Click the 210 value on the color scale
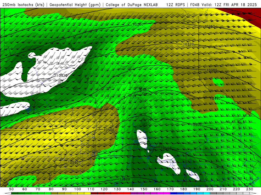Screen dimensions: 261x195 click(223, 189)
